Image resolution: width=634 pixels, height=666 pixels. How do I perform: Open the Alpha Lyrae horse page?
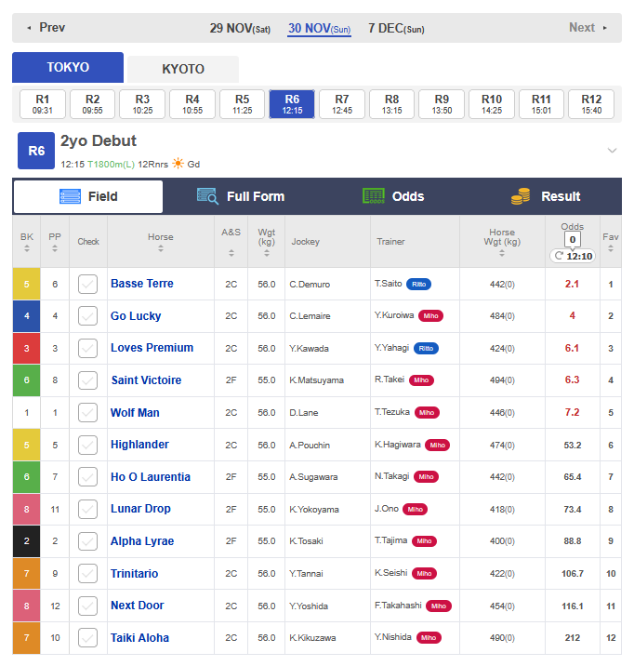pyautogui.click(x=142, y=541)
